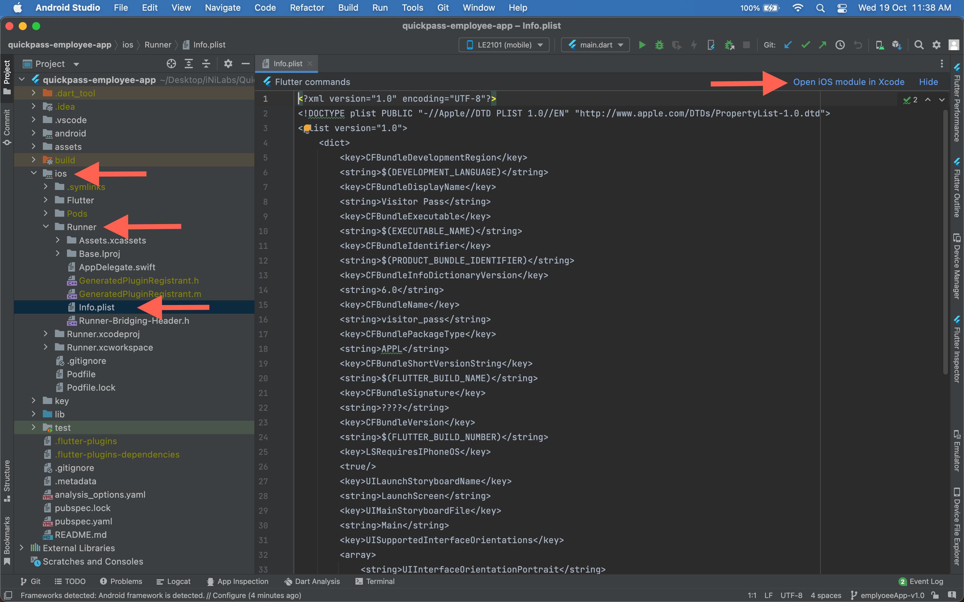This screenshot has height=602, width=964.
Task: Open the Refactor menu
Action: pos(307,8)
